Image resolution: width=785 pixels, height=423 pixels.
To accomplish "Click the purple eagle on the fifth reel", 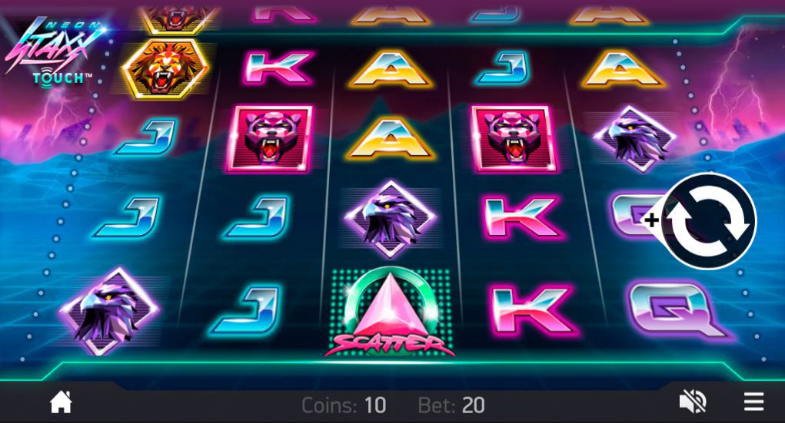I will pyautogui.click(x=634, y=138).
